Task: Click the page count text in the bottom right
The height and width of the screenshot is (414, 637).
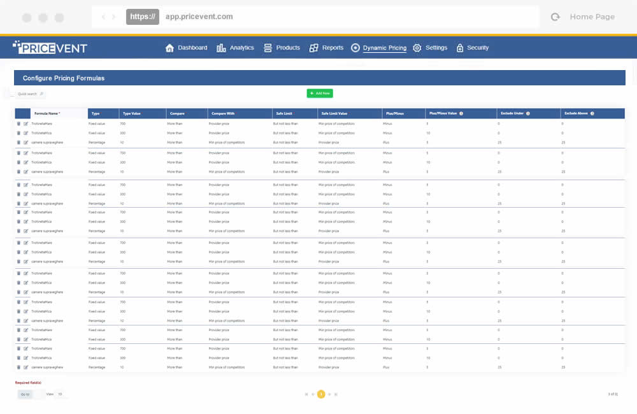Action: 613,394
